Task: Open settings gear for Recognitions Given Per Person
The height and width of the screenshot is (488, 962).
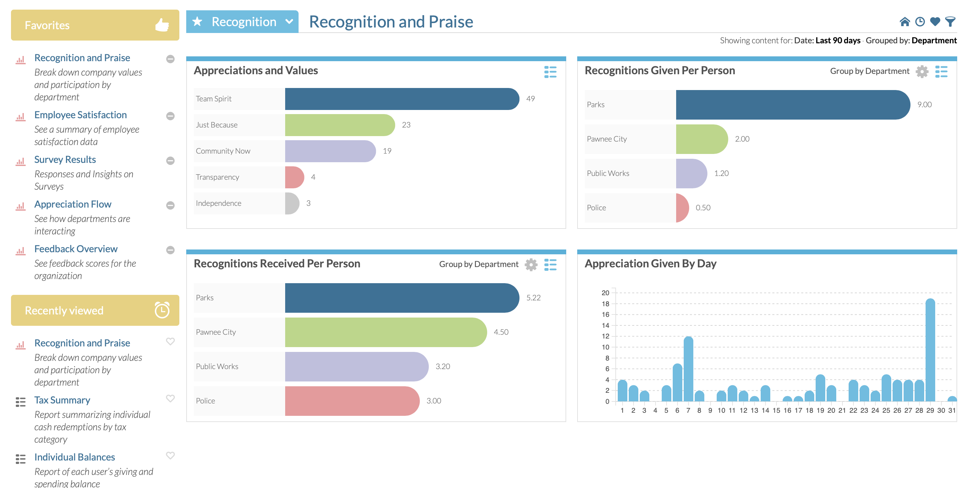Action: pos(922,71)
